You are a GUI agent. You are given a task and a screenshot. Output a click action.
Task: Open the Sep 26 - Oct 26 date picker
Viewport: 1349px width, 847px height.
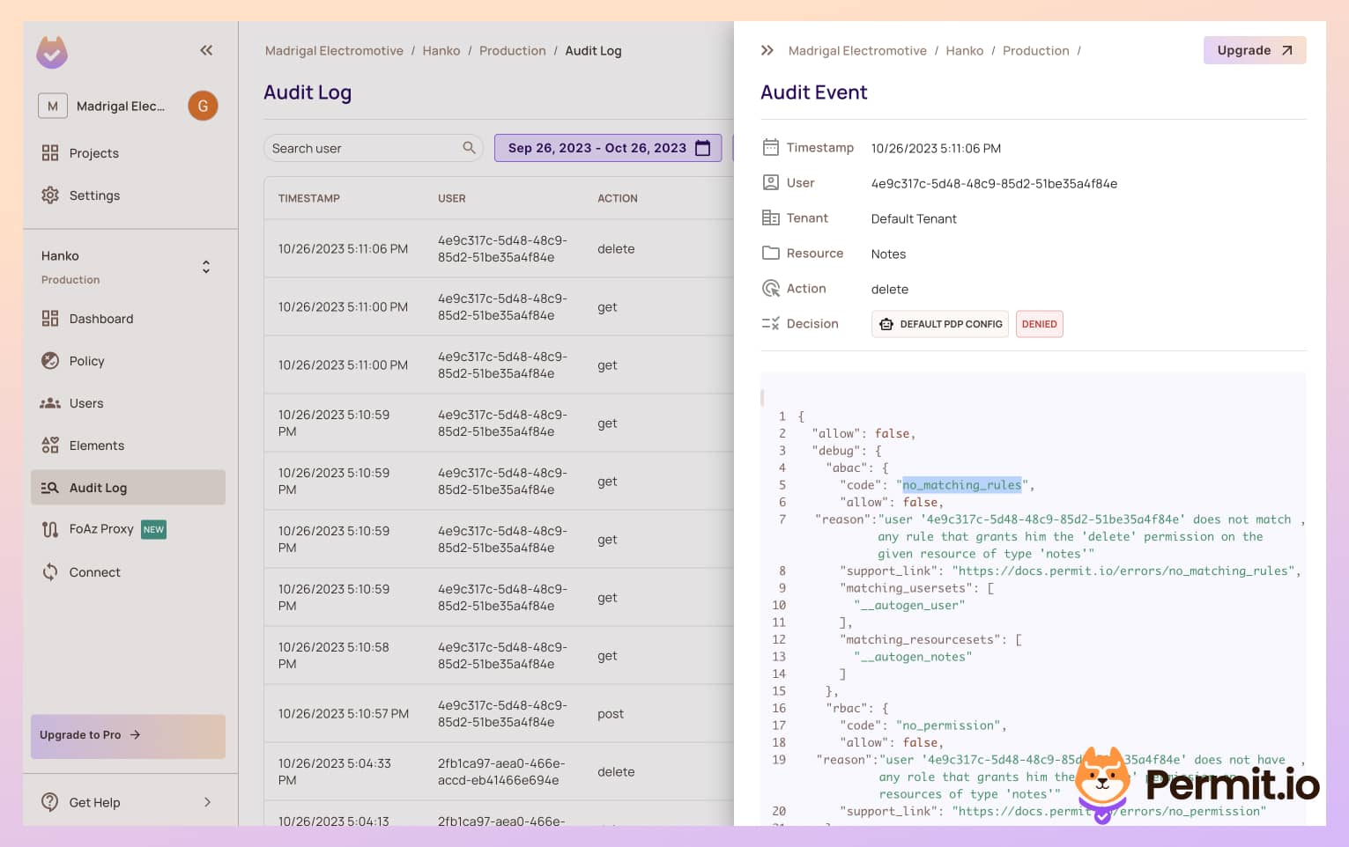pyautogui.click(x=608, y=148)
